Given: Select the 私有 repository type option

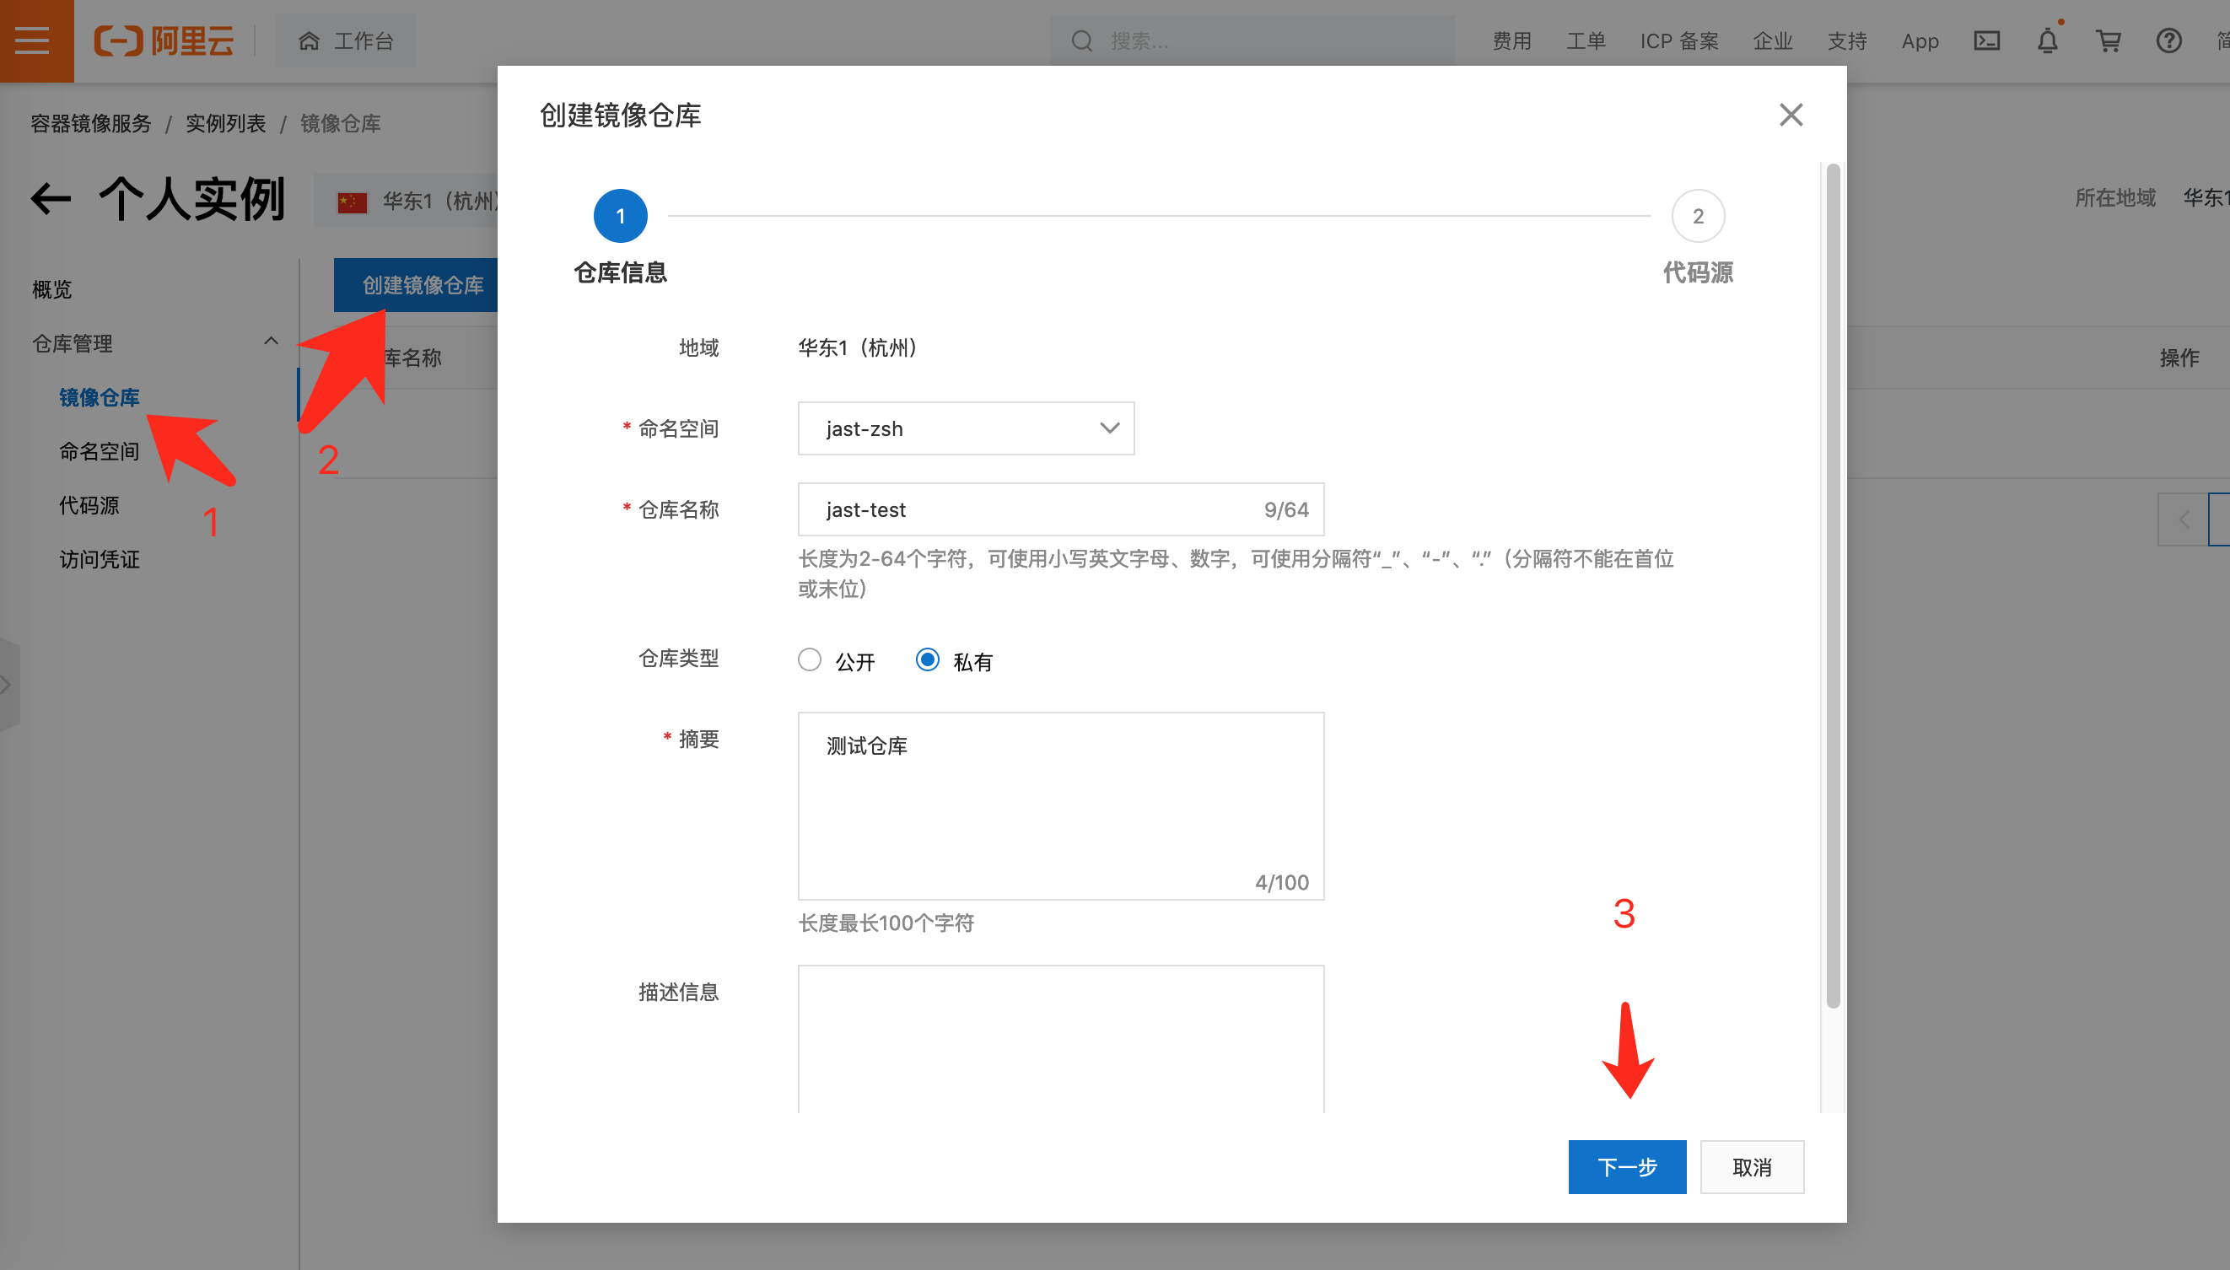Looking at the screenshot, I should 927,660.
